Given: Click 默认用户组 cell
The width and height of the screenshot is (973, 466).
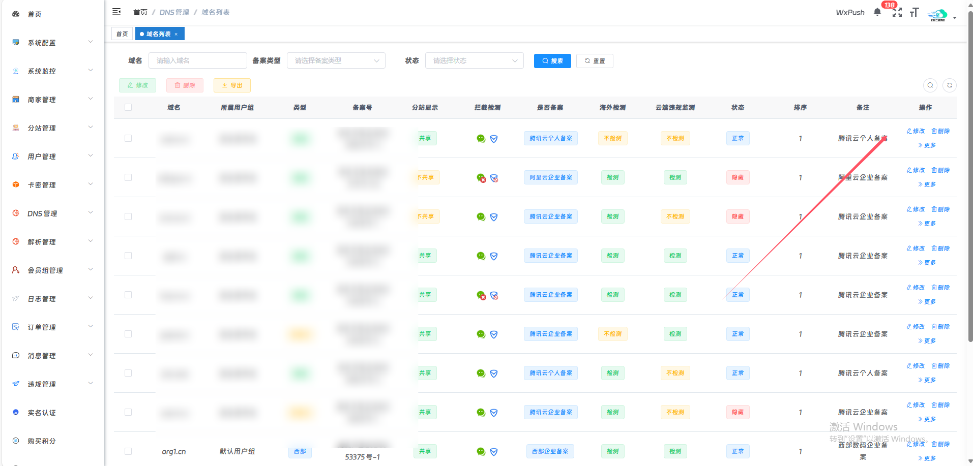Looking at the screenshot, I should point(237,451).
